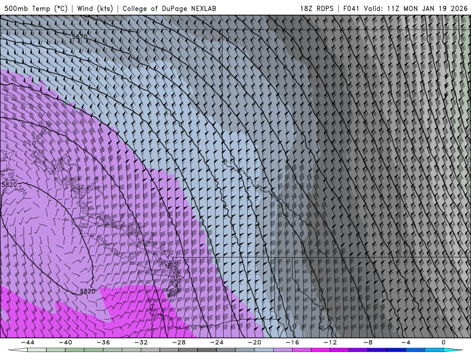Image resolution: width=471 pixels, height=353 pixels.
Task: Select the "18Z RDPS" model run label
Action: tap(317, 8)
